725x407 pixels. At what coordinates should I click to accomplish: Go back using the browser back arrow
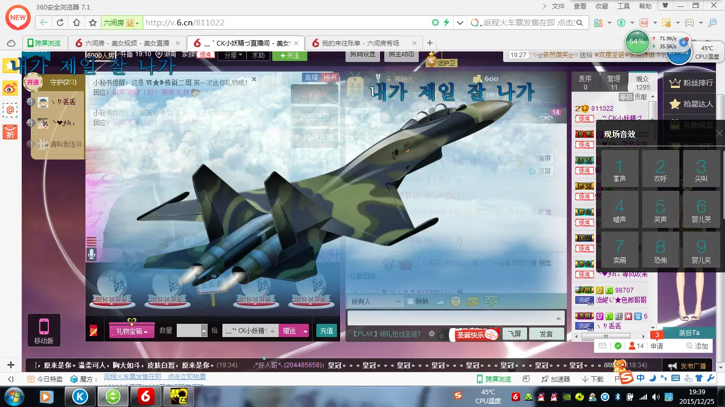[44, 23]
